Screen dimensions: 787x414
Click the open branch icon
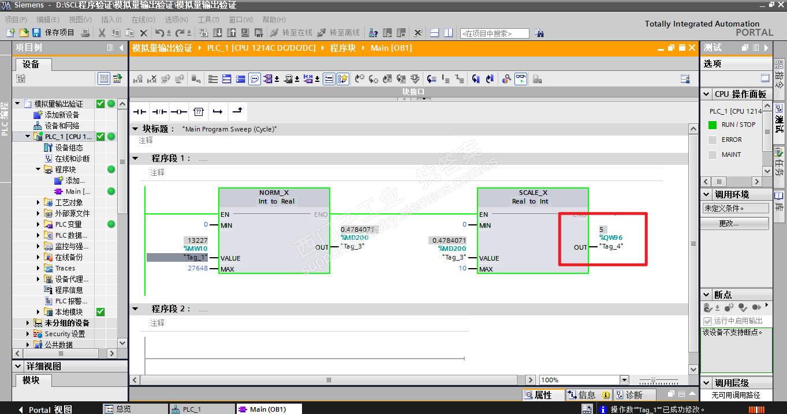pyautogui.click(x=218, y=111)
